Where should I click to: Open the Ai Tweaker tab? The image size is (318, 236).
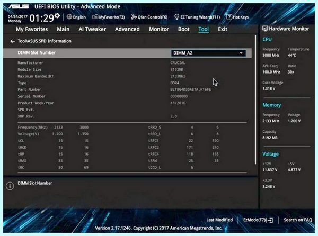92,29
